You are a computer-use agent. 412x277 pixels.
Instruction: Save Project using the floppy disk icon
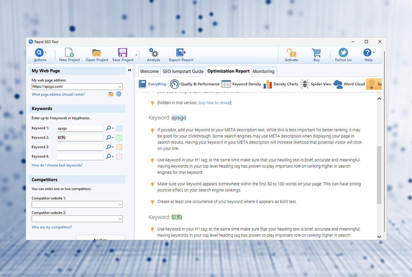coord(122,53)
